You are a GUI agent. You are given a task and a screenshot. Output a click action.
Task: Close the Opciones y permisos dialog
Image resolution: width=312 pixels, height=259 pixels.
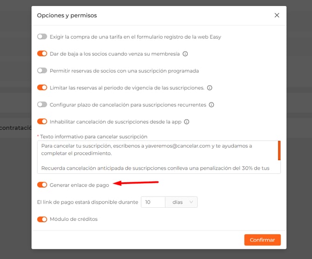tap(277, 15)
